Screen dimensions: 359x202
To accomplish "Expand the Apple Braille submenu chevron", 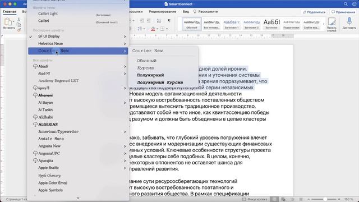I will [x=125, y=168].
